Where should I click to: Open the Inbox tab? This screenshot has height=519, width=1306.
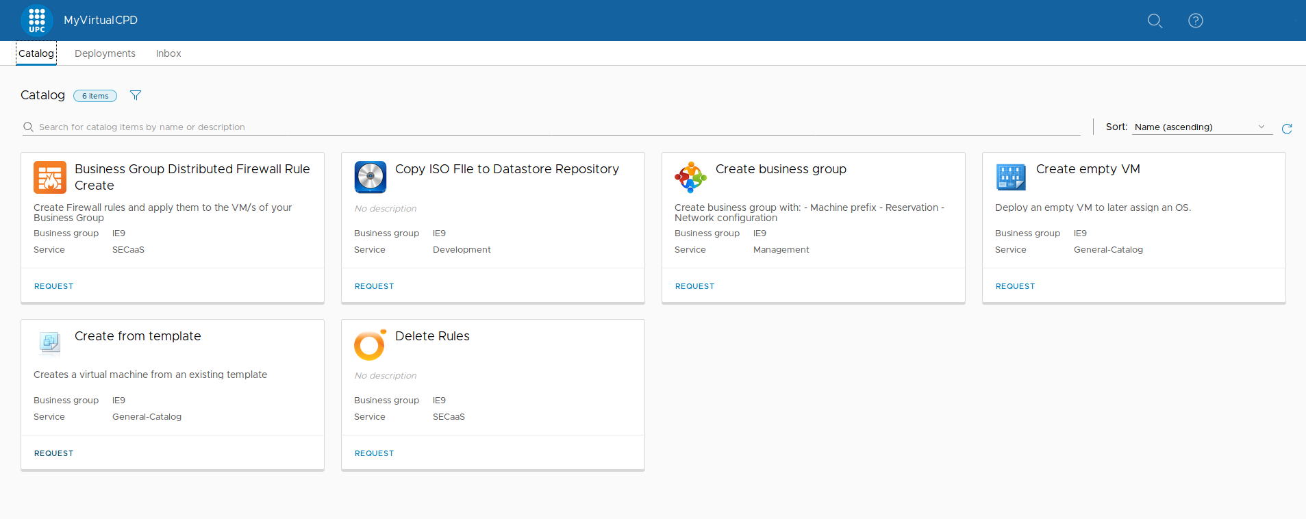(168, 53)
